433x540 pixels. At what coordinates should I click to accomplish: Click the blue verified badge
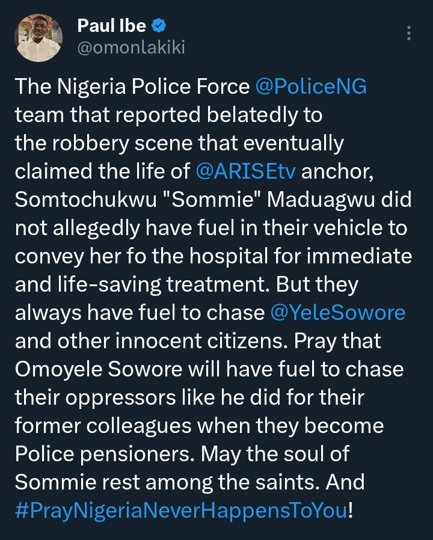(x=159, y=25)
